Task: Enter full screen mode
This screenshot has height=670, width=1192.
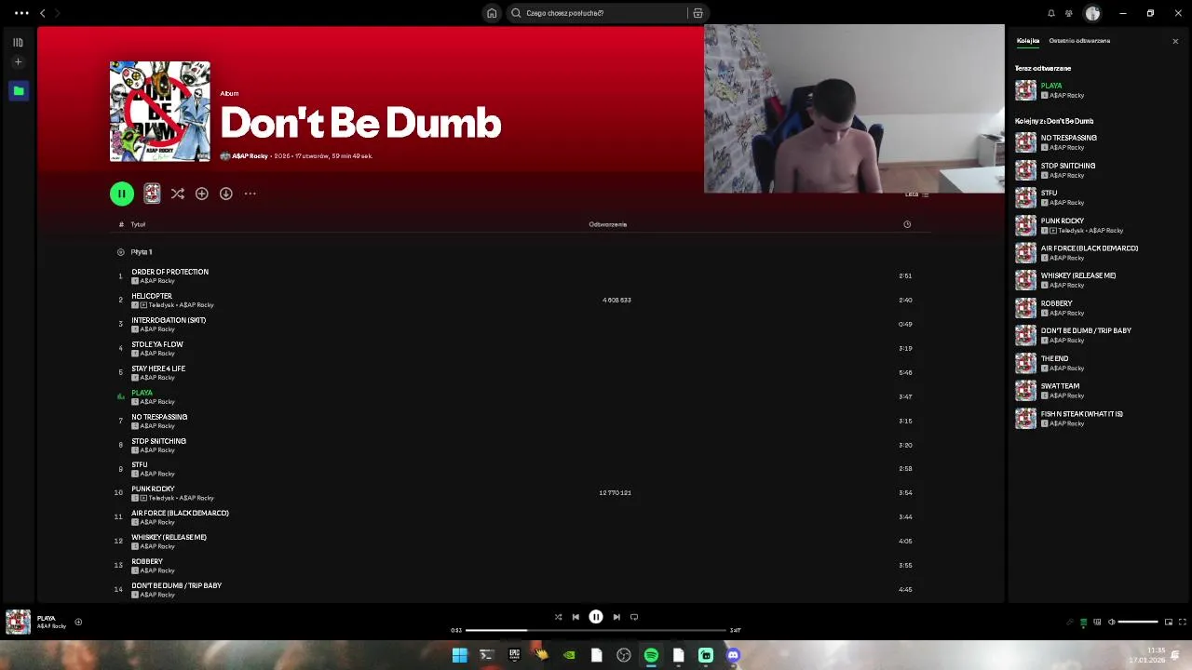Action: pyautogui.click(x=1183, y=622)
